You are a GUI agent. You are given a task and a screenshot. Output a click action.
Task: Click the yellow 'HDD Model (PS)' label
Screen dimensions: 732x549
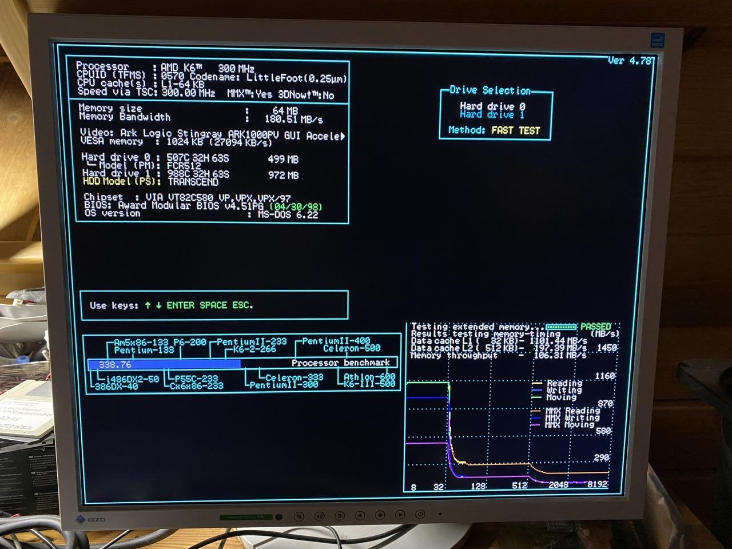pyautogui.click(x=122, y=181)
